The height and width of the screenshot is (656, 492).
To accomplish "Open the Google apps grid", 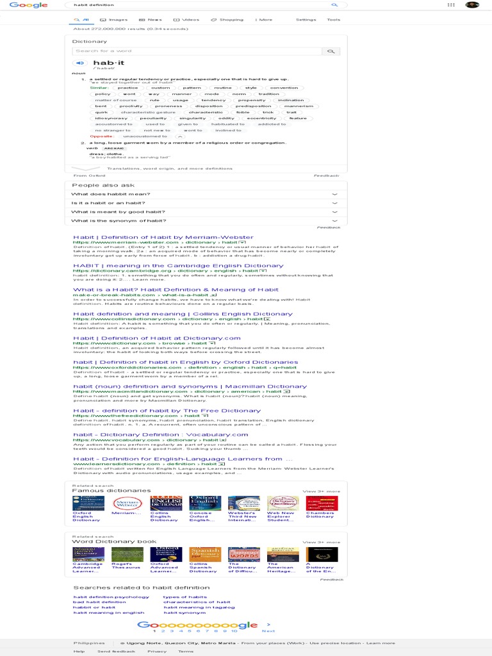I will [x=451, y=5].
